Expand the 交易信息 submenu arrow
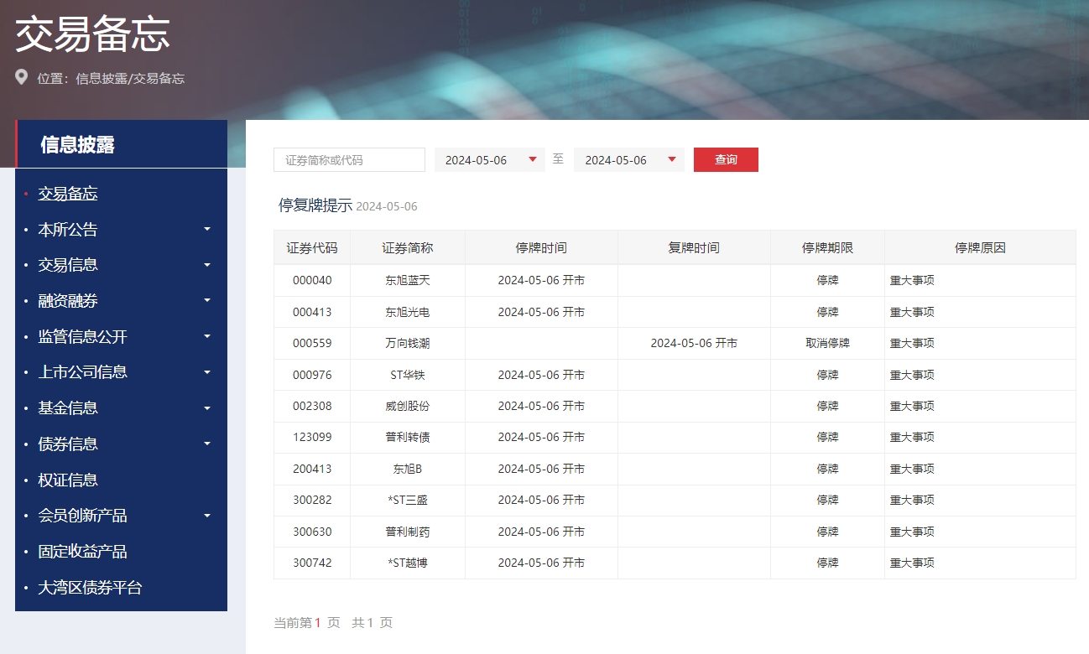Image resolution: width=1089 pixels, height=654 pixels. pos(207,265)
